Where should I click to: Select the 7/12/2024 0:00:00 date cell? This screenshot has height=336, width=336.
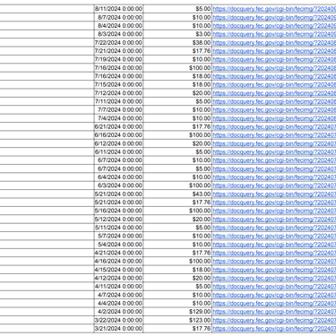tap(118, 93)
